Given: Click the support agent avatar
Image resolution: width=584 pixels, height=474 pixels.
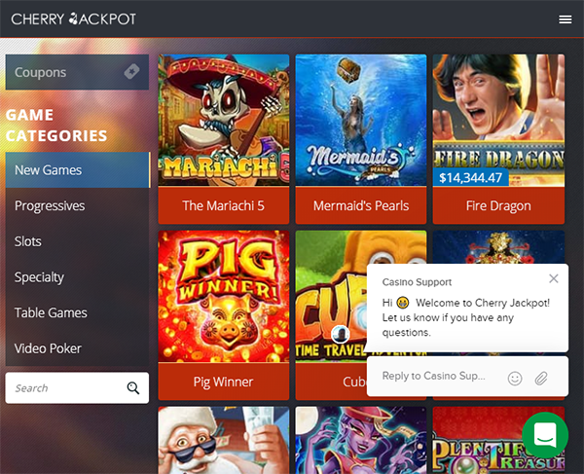Looking at the screenshot, I should (x=340, y=334).
